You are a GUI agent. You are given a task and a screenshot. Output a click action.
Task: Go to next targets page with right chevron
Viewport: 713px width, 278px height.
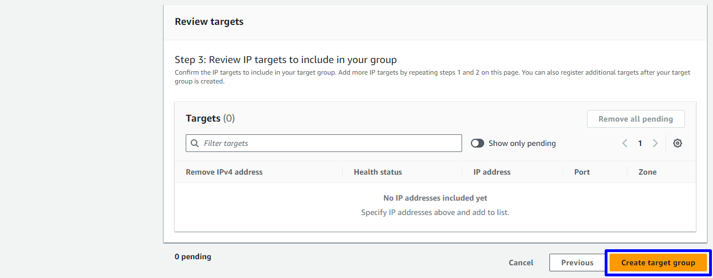click(655, 143)
